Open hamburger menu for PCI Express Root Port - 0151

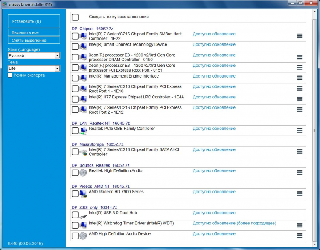[x=300, y=68]
